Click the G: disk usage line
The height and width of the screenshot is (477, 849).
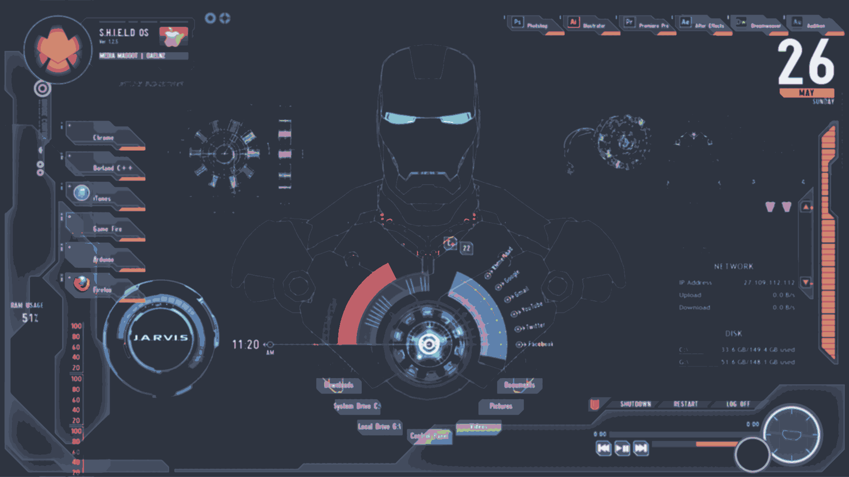737,362
